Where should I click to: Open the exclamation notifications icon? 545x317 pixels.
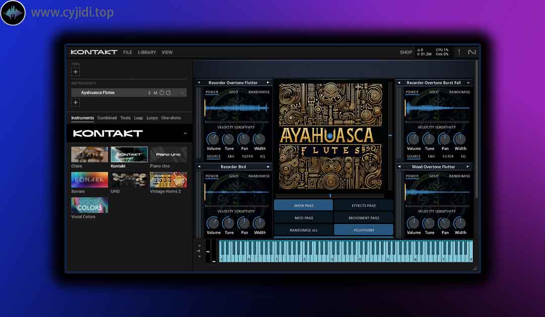pos(459,52)
